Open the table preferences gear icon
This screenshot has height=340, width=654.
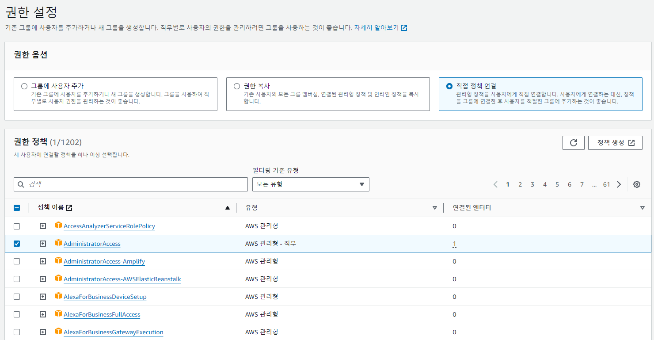636,184
